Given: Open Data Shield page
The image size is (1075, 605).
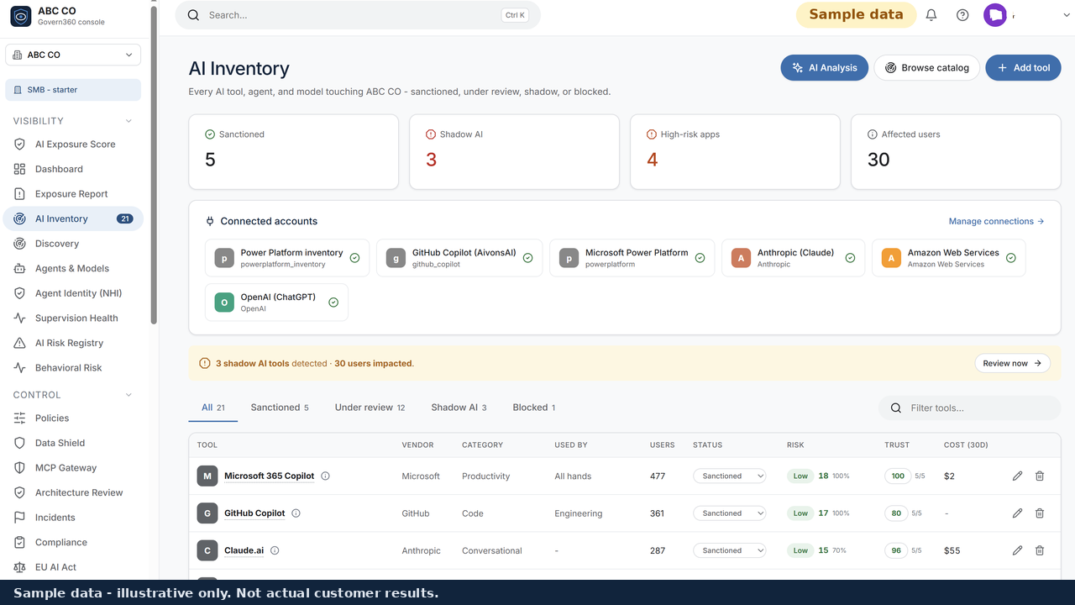Looking at the screenshot, I should click(74, 443).
